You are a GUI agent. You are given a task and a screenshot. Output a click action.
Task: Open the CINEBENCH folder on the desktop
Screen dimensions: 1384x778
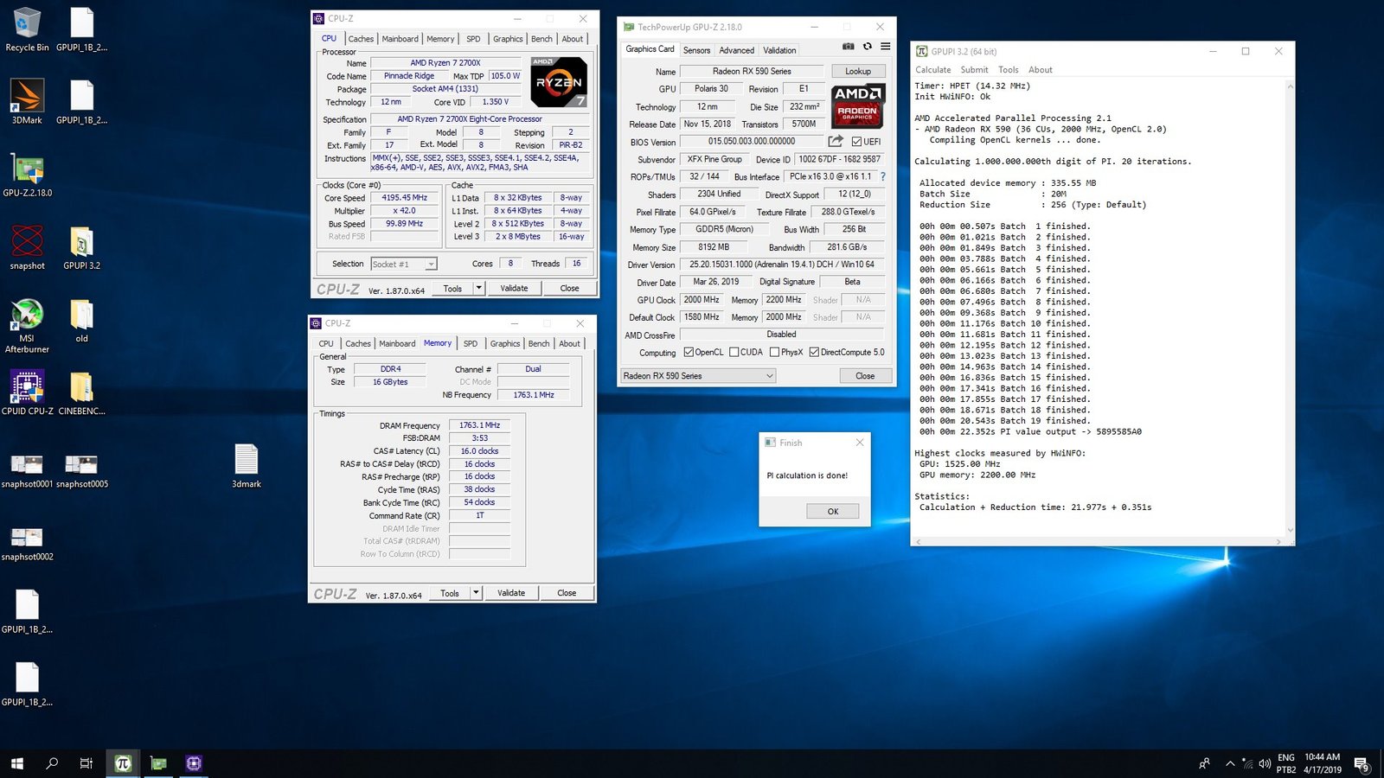click(x=81, y=388)
